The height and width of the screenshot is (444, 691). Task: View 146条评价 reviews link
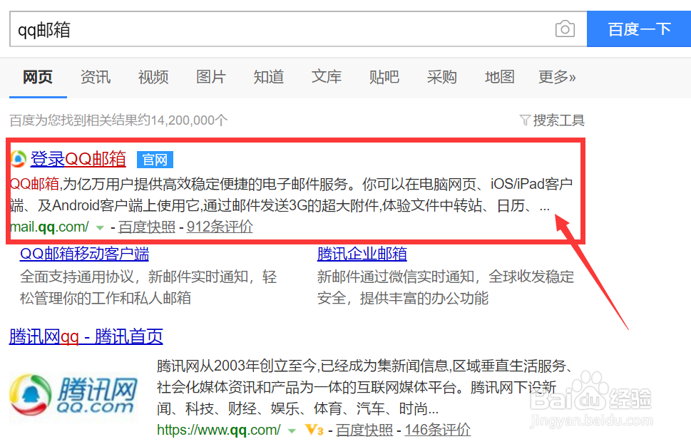[x=438, y=430]
